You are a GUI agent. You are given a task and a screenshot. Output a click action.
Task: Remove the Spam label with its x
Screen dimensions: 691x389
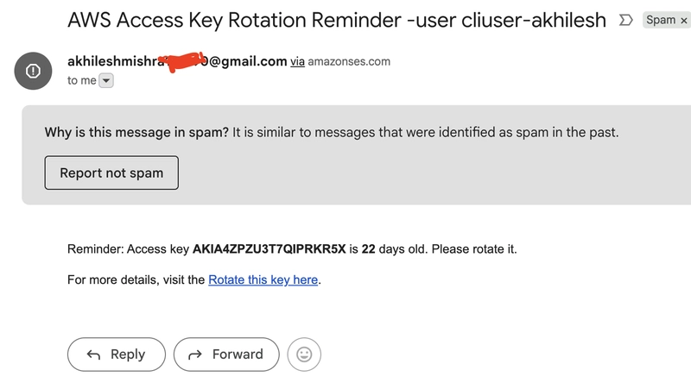[x=683, y=21]
